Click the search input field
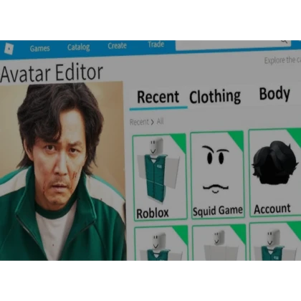This screenshot has width=301, height=301. pos(233,45)
